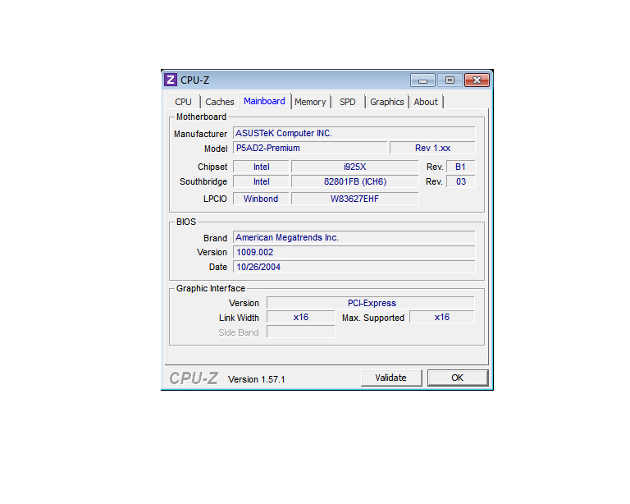630x504 pixels.
Task: Click the Manufacturer label
Action: 200,134
